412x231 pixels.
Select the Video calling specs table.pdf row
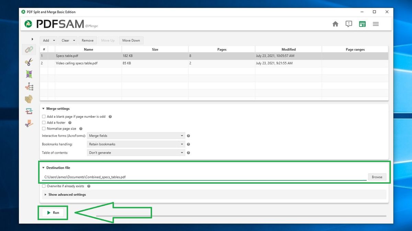click(x=76, y=63)
